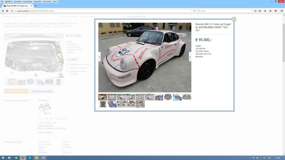This screenshot has height=160, width=285.
Task: Select the rear view thumbnail with license plate
Action: click(x=140, y=97)
